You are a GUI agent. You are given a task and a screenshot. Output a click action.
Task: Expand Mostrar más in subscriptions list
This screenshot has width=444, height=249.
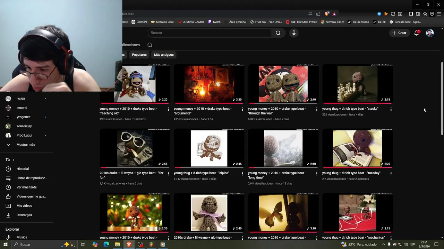(x=26, y=145)
